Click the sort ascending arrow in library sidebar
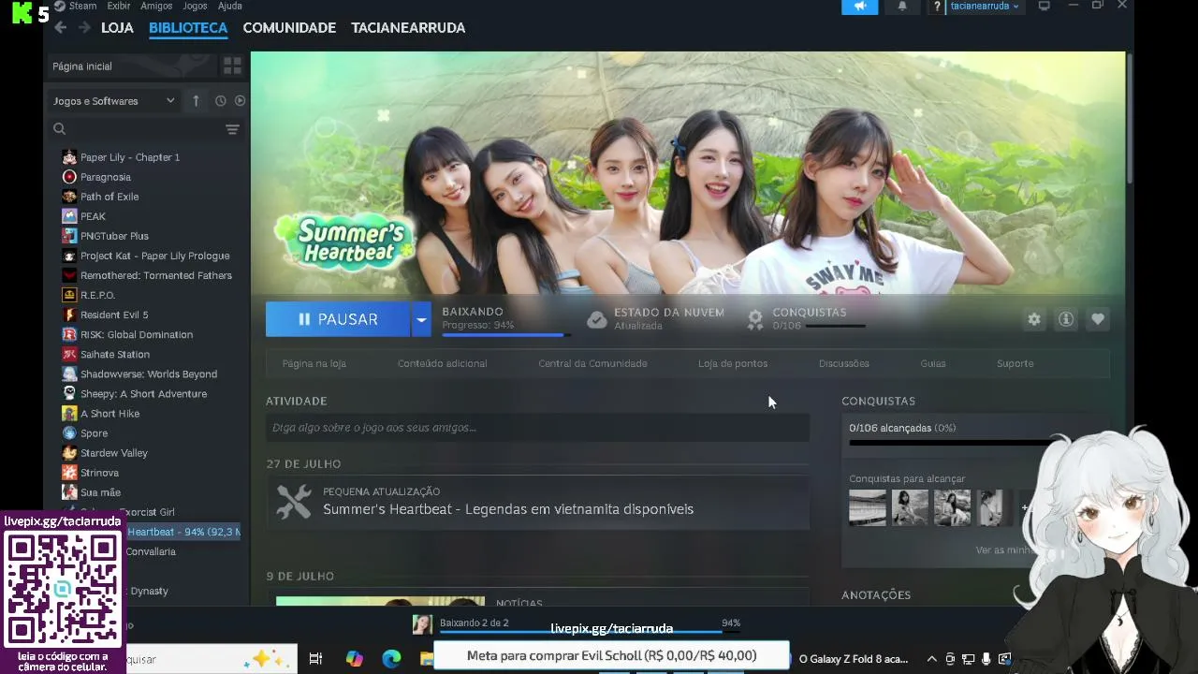1198x674 pixels. [196, 101]
